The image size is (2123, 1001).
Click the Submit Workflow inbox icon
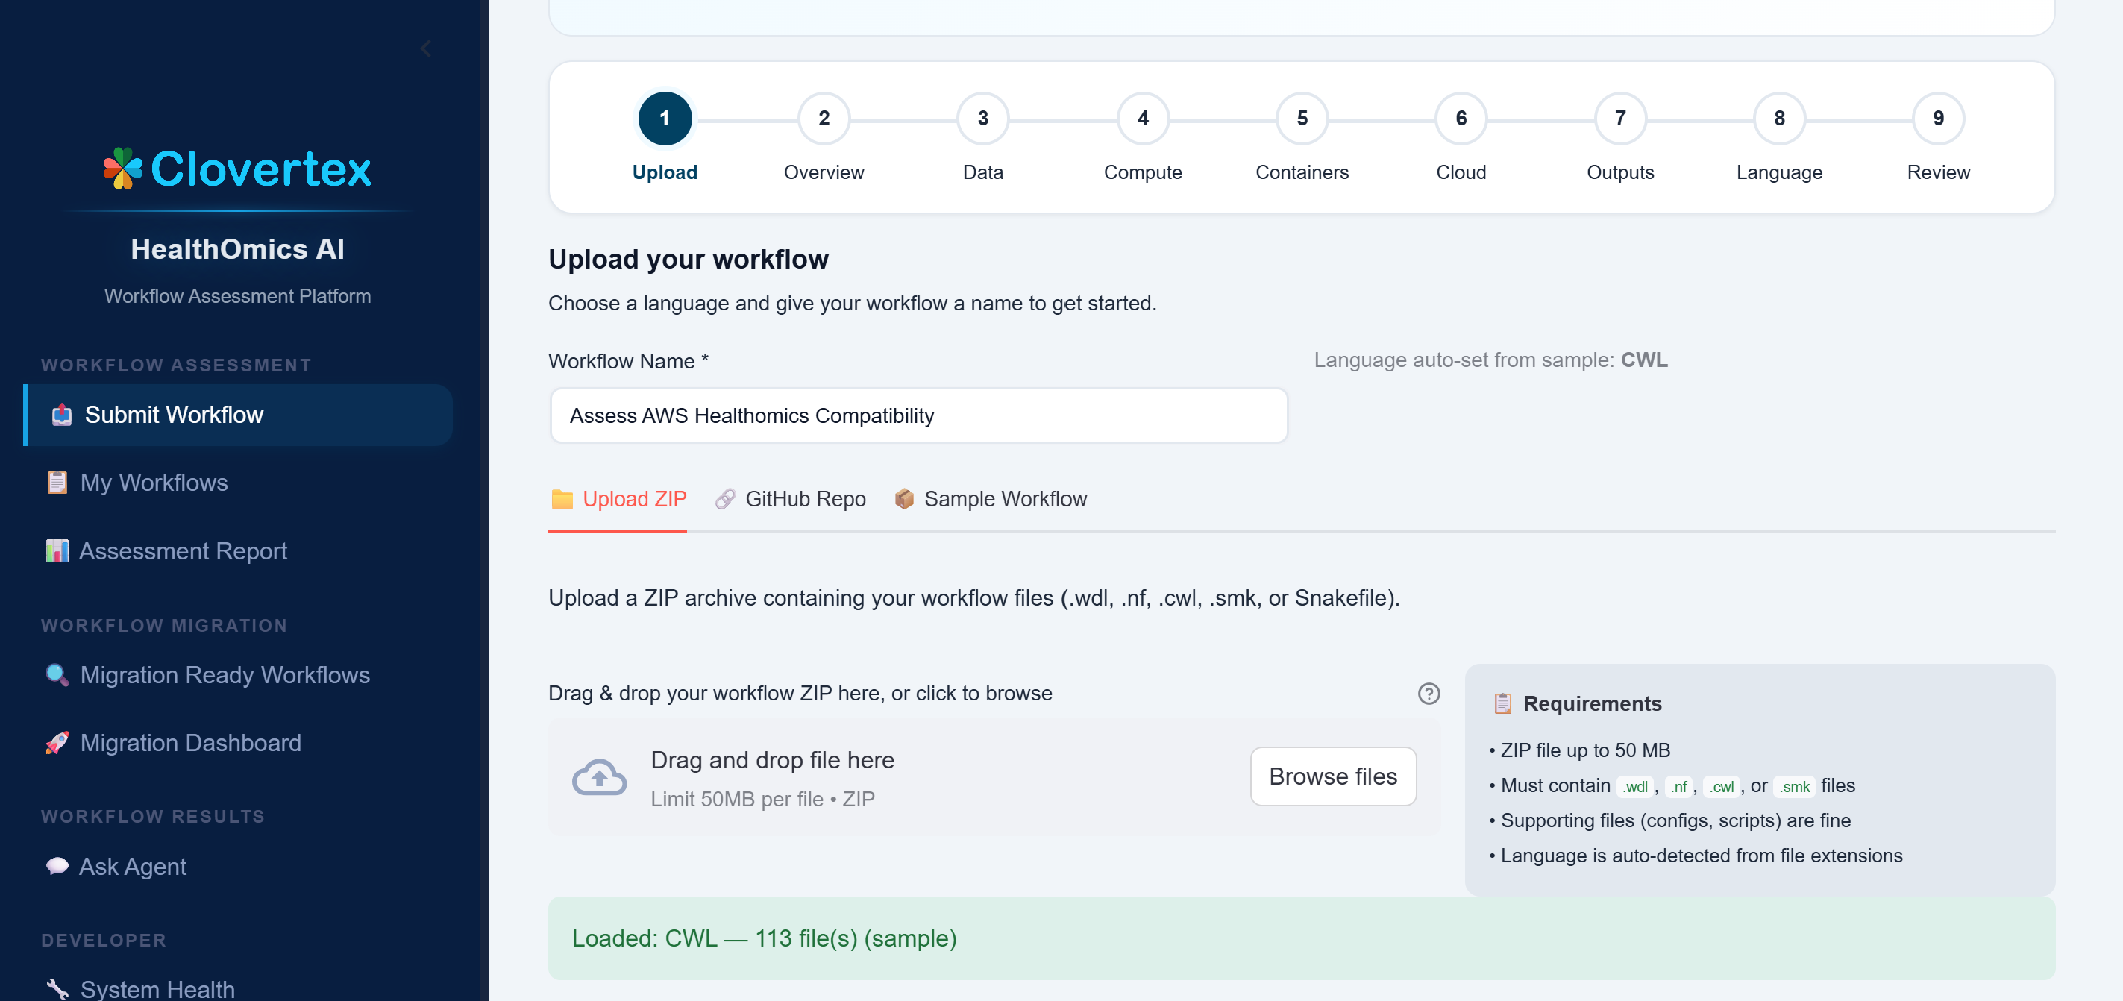click(62, 415)
